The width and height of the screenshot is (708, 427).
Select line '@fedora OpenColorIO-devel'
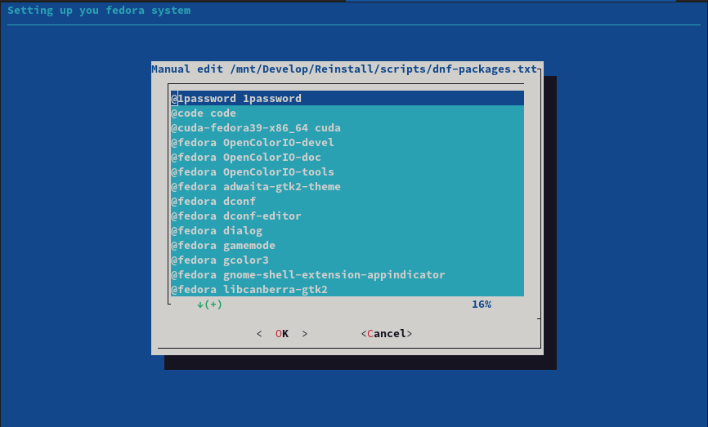click(x=347, y=143)
